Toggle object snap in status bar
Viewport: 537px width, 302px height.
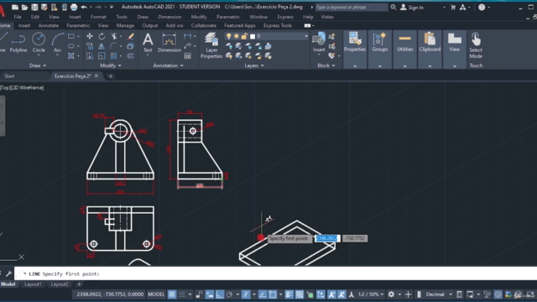click(x=273, y=294)
